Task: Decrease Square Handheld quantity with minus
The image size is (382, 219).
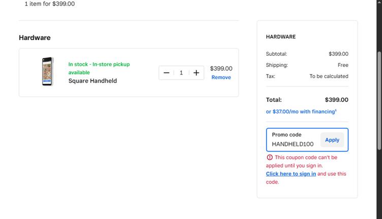Action: click(167, 72)
